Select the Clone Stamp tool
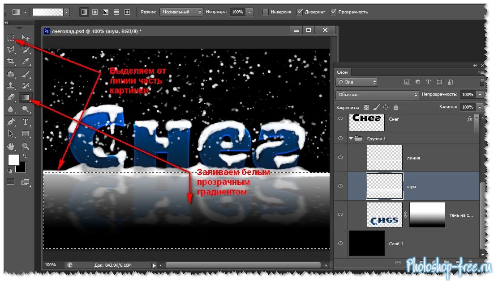Screen dimensions: 494x281 click(11, 85)
